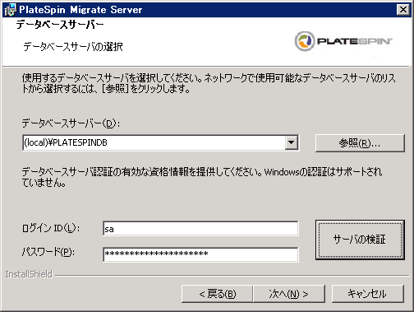414x312 pixels.
Task: Click the PlateSpin Migrate Server title text
Action: (x=80, y=10)
